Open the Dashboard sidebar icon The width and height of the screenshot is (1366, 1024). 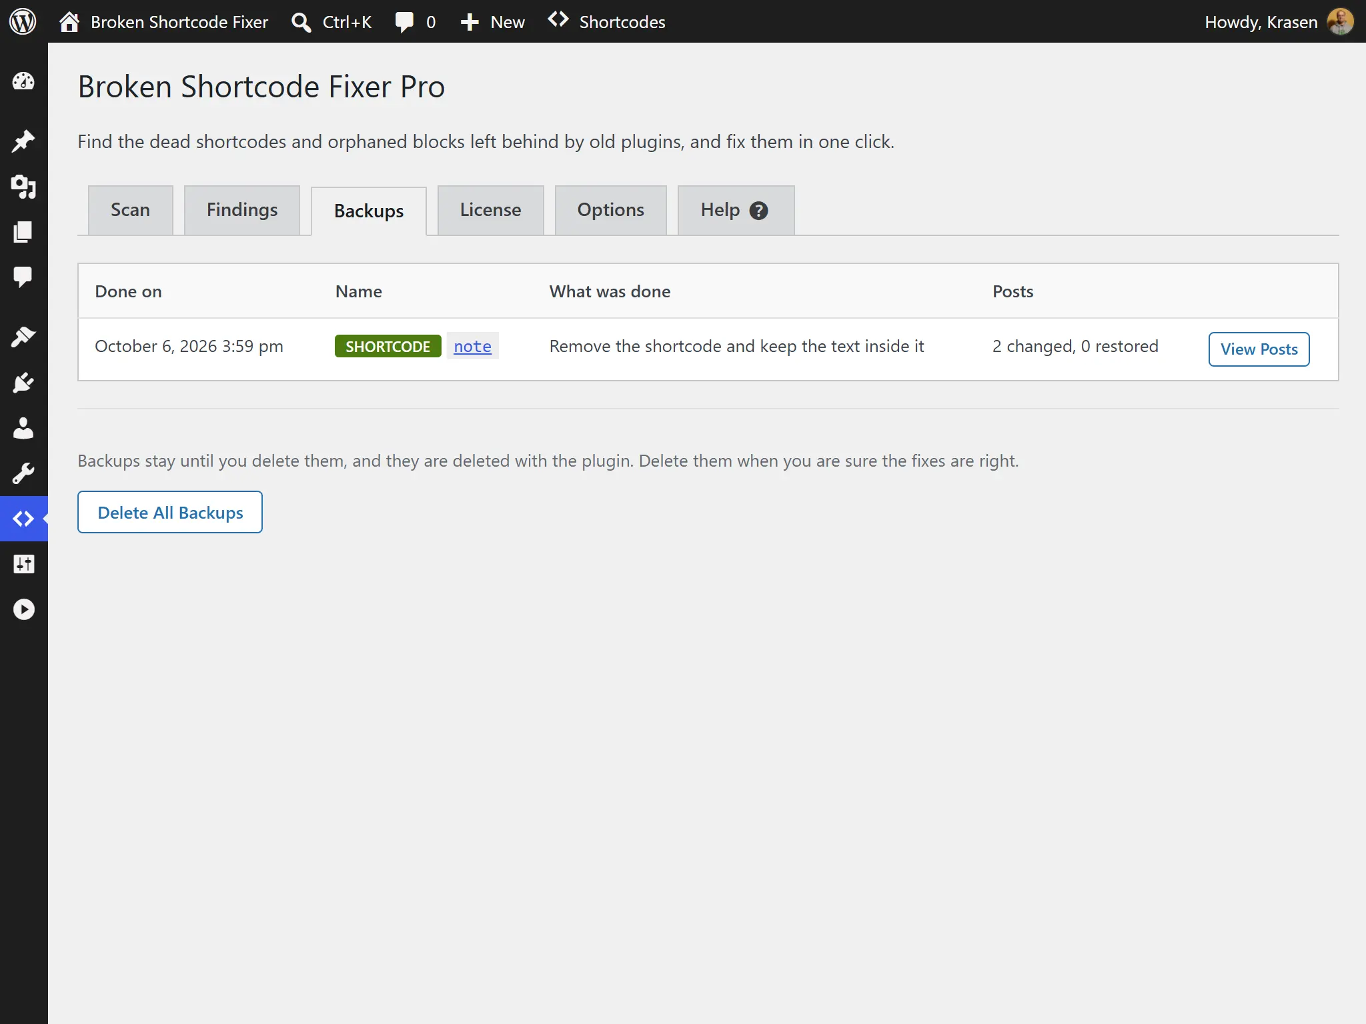coord(23,81)
